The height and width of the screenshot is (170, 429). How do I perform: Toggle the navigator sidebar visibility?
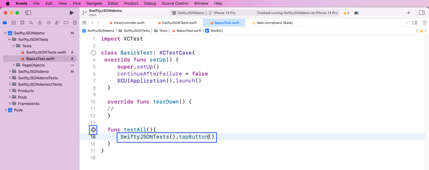28,13
